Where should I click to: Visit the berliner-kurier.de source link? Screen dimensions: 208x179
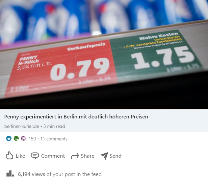click(x=22, y=126)
